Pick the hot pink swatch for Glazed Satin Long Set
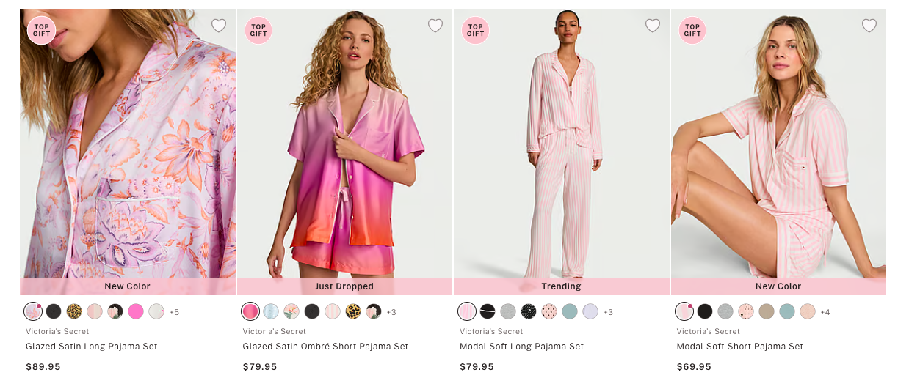This screenshot has width=909, height=378. (136, 311)
